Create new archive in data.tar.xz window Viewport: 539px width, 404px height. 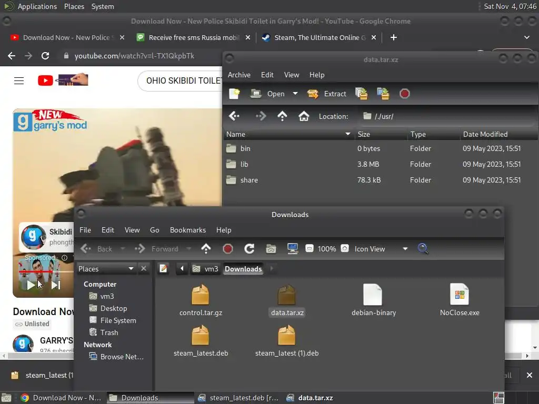tap(234, 94)
